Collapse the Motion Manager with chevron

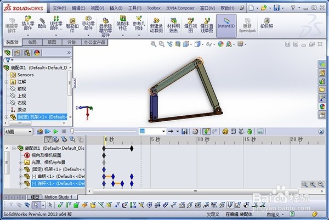(321, 132)
